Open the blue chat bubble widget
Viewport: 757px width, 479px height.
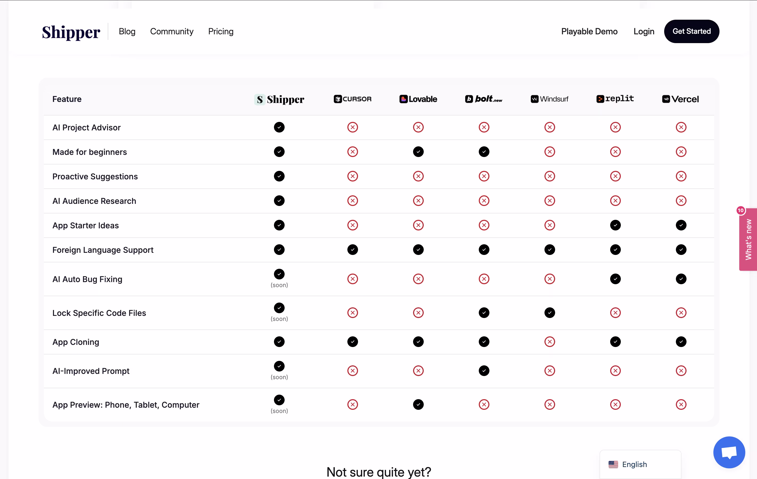729,452
